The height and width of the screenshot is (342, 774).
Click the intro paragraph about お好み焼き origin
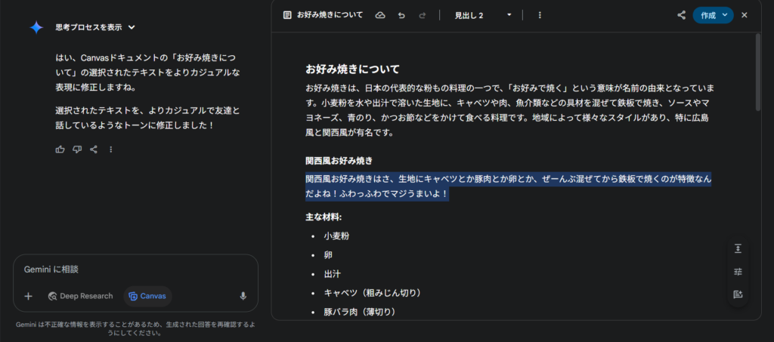(x=510, y=111)
